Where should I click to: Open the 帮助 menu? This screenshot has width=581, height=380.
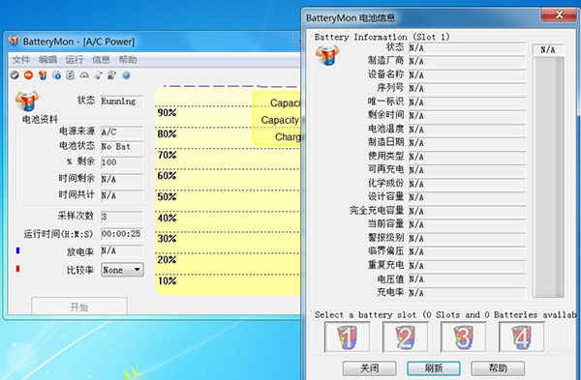128,60
